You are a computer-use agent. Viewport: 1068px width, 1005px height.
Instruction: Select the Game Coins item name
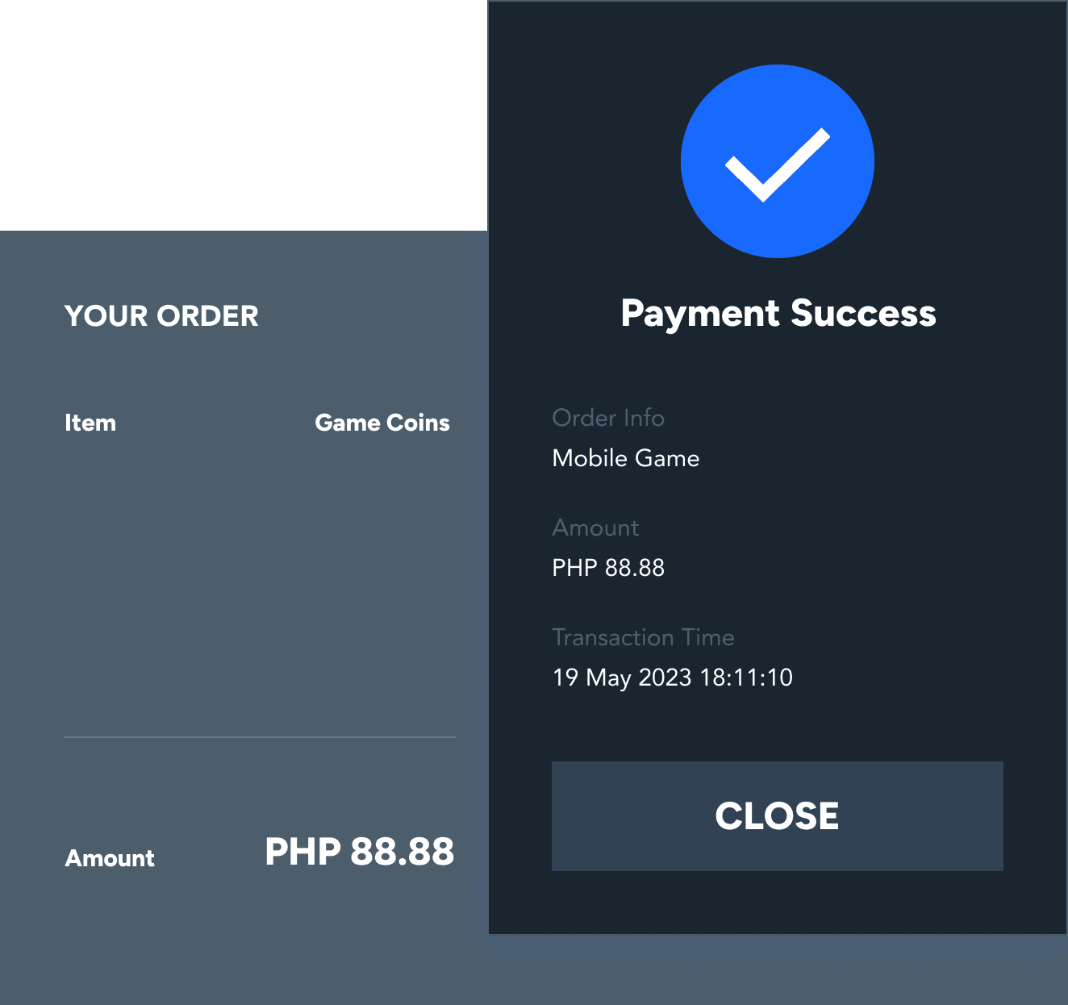tap(382, 423)
